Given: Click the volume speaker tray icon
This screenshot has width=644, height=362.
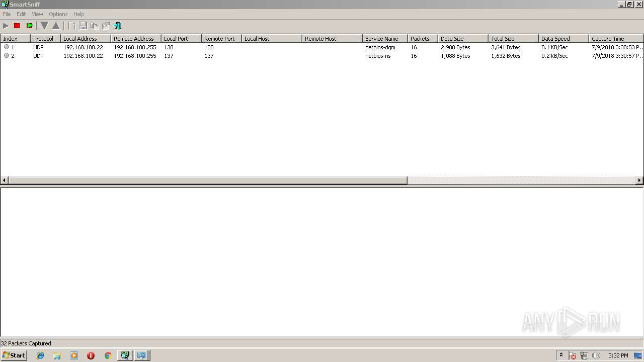Looking at the screenshot, I should pos(596,355).
